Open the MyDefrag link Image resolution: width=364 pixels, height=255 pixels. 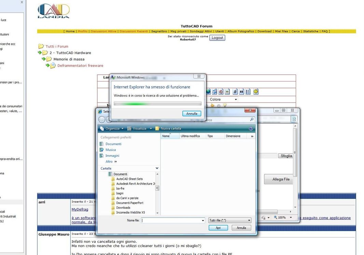[80, 209]
